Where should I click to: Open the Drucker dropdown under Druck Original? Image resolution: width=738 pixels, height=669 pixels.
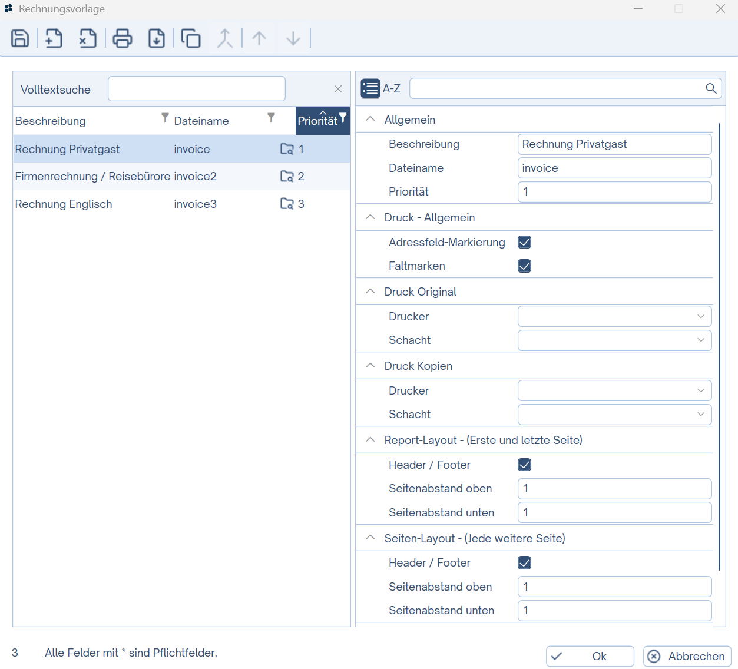(614, 316)
